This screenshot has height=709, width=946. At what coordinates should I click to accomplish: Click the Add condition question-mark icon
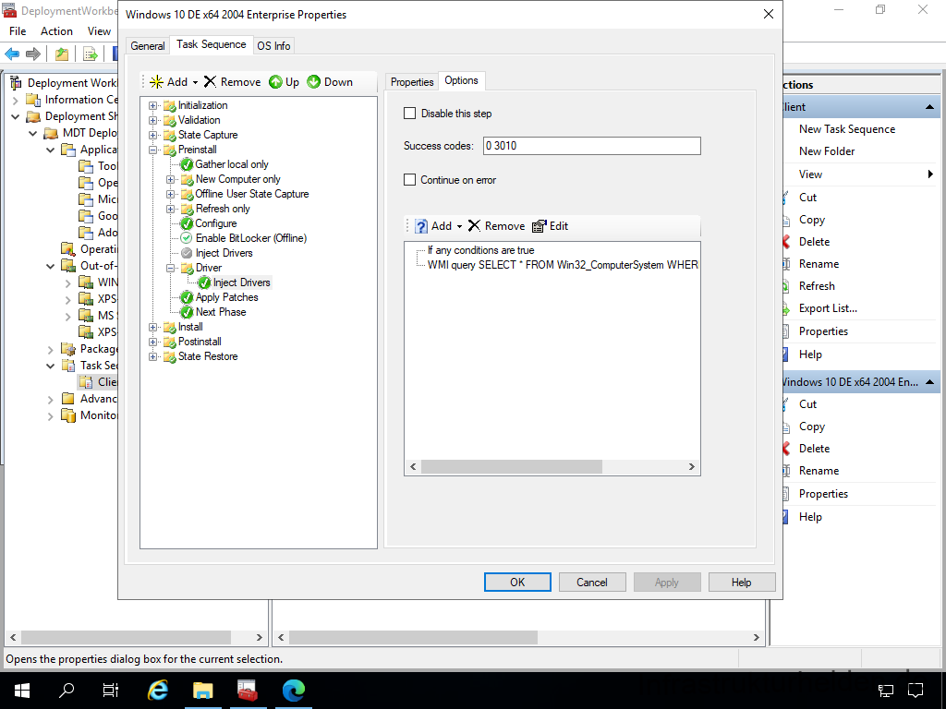pos(421,226)
